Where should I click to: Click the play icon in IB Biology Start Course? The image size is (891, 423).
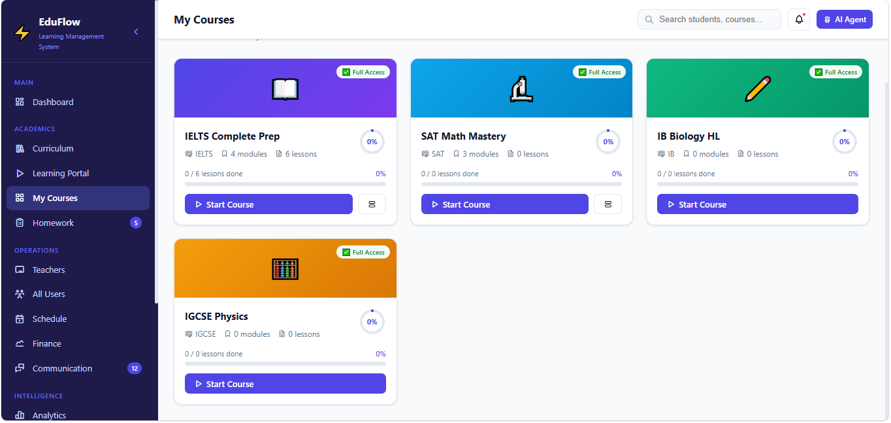[671, 204]
